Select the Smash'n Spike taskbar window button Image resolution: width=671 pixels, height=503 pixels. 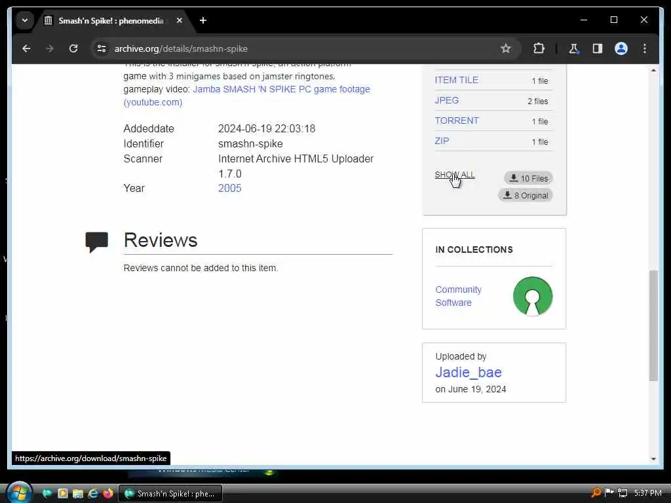(x=170, y=494)
